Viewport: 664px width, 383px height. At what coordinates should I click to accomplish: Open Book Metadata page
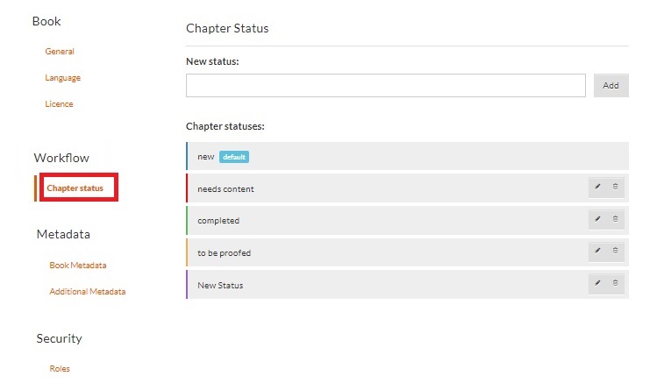tap(78, 265)
